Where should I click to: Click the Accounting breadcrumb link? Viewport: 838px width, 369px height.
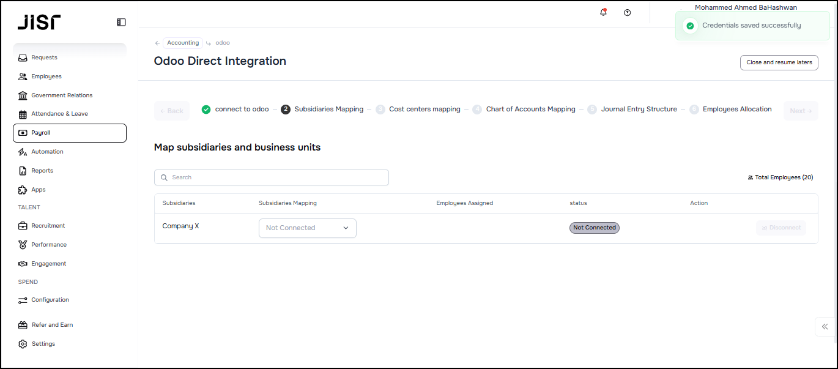(183, 43)
